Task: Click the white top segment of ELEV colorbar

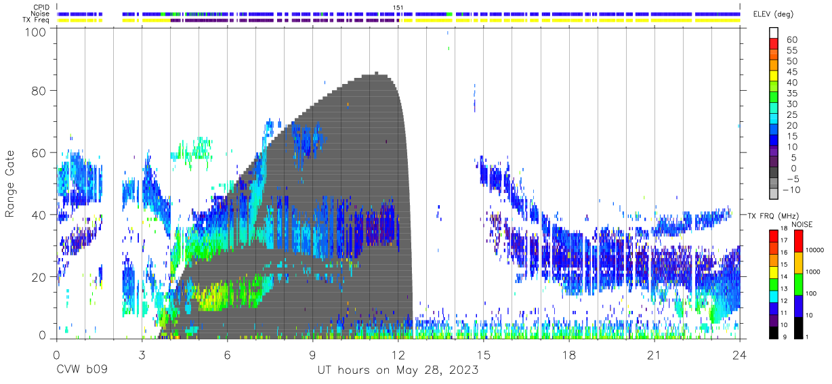Action: coord(774,33)
